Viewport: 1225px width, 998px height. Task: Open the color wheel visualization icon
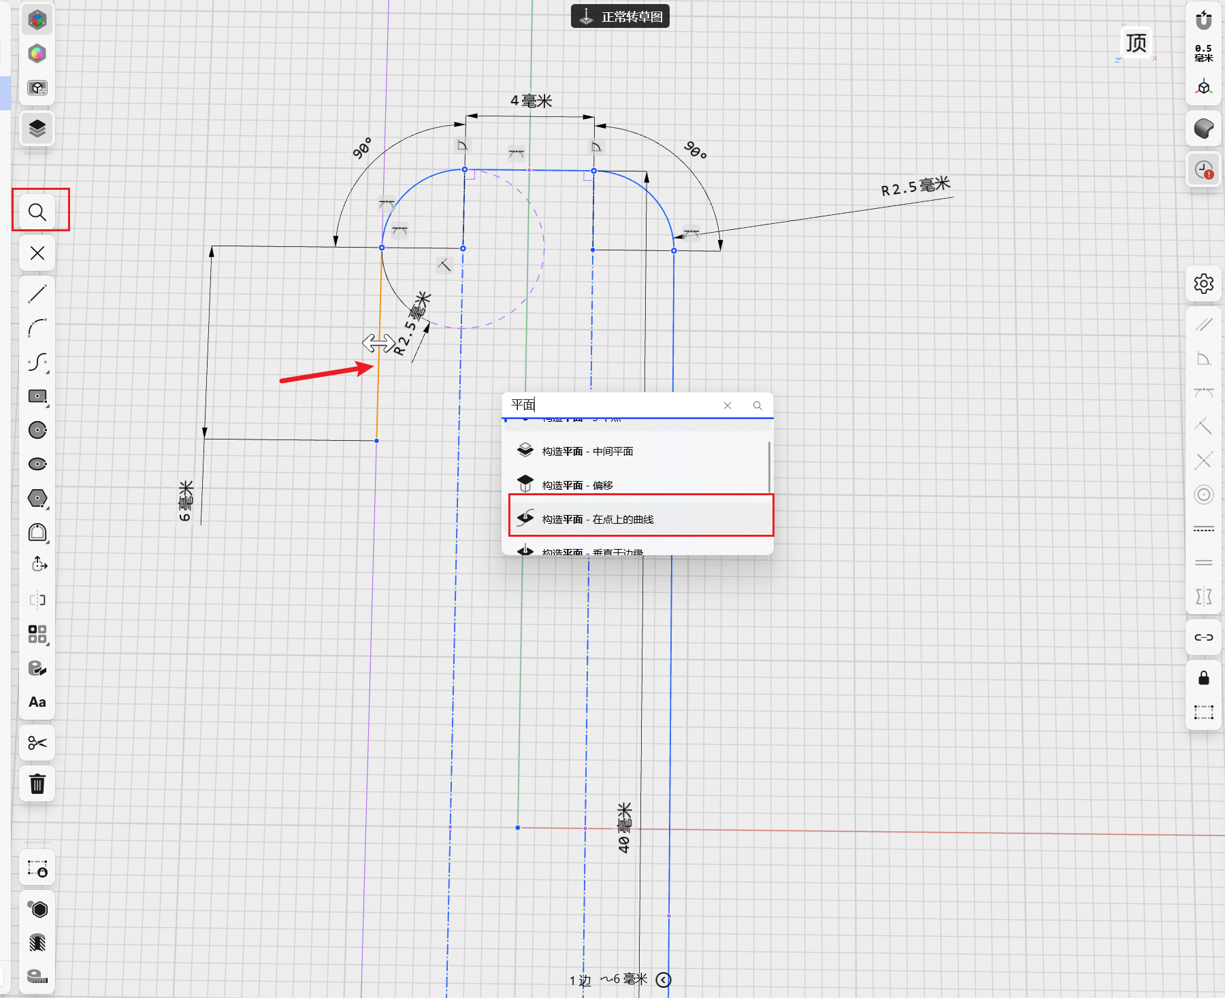click(x=37, y=54)
